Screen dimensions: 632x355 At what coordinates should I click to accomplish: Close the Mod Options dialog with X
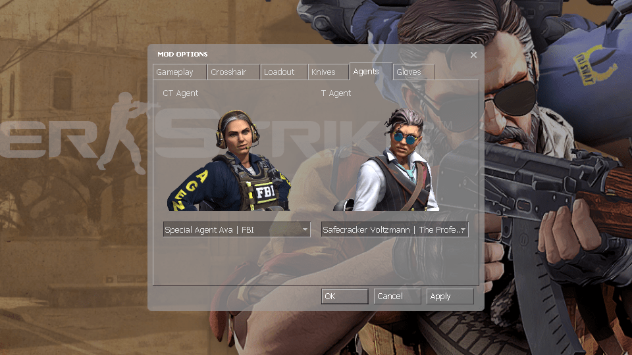(x=473, y=55)
